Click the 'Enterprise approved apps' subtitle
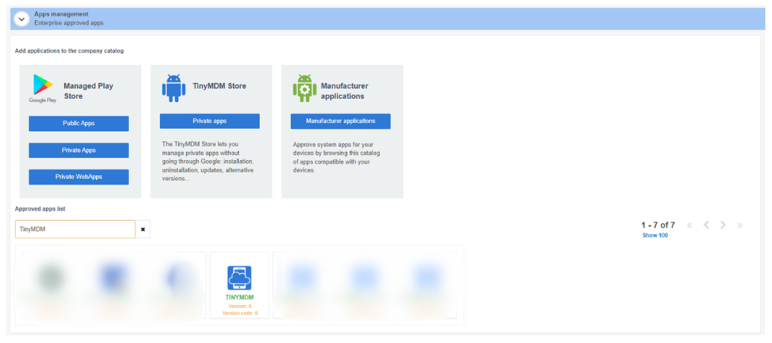 tap(69, 23)
